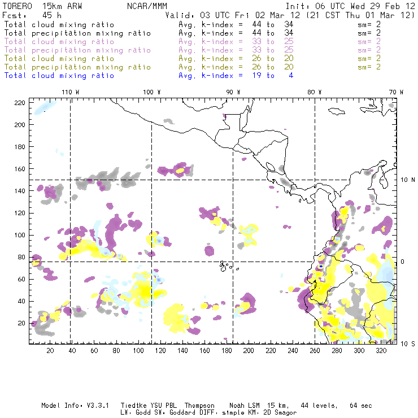Select the purple "Total precipitation mixing ratio" legend line
This screenshot has width=418, height=418.
(x=77, y=50)
